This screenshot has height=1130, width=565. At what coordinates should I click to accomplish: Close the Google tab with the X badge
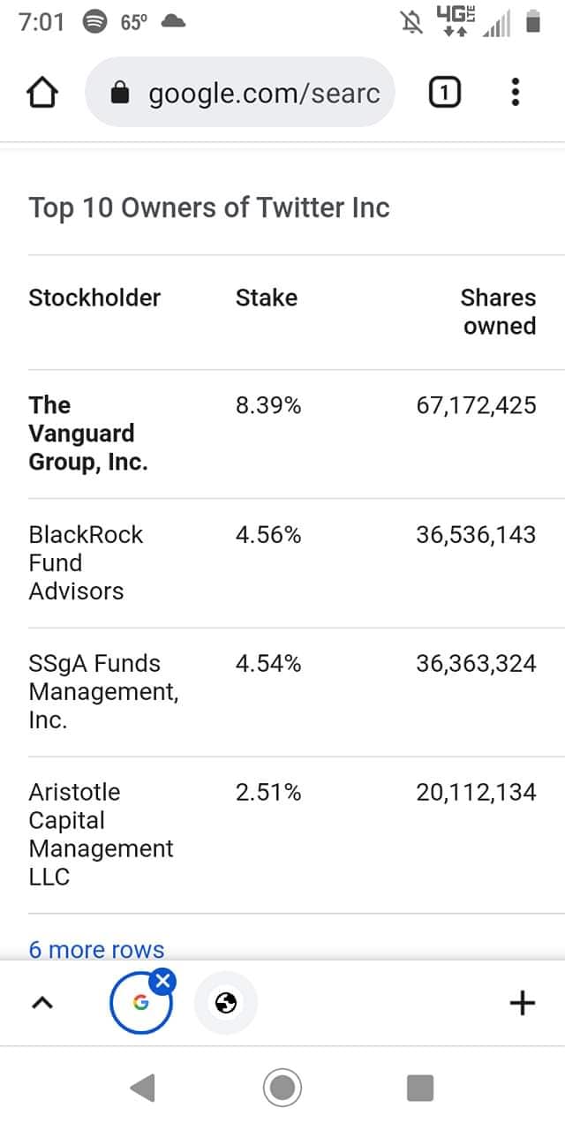[x=163, y=982]
